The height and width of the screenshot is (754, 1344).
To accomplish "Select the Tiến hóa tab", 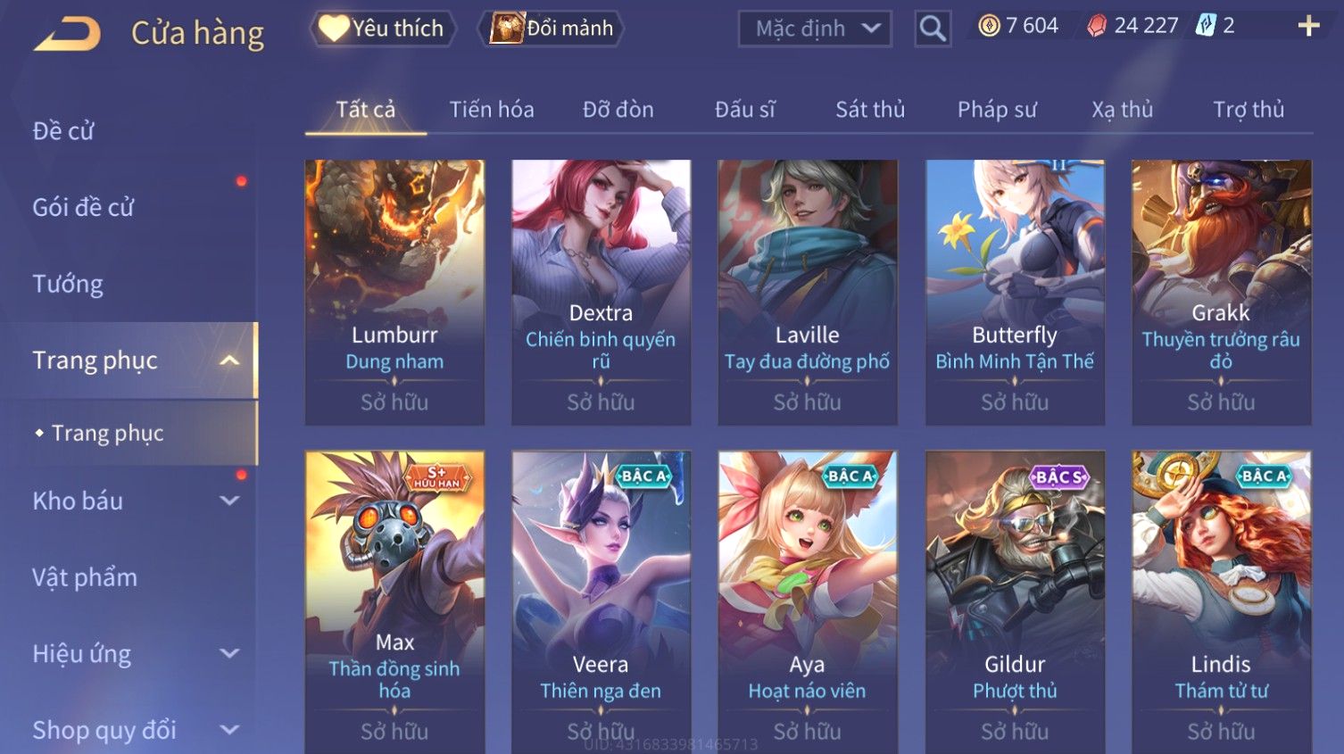I will (492, 110).
